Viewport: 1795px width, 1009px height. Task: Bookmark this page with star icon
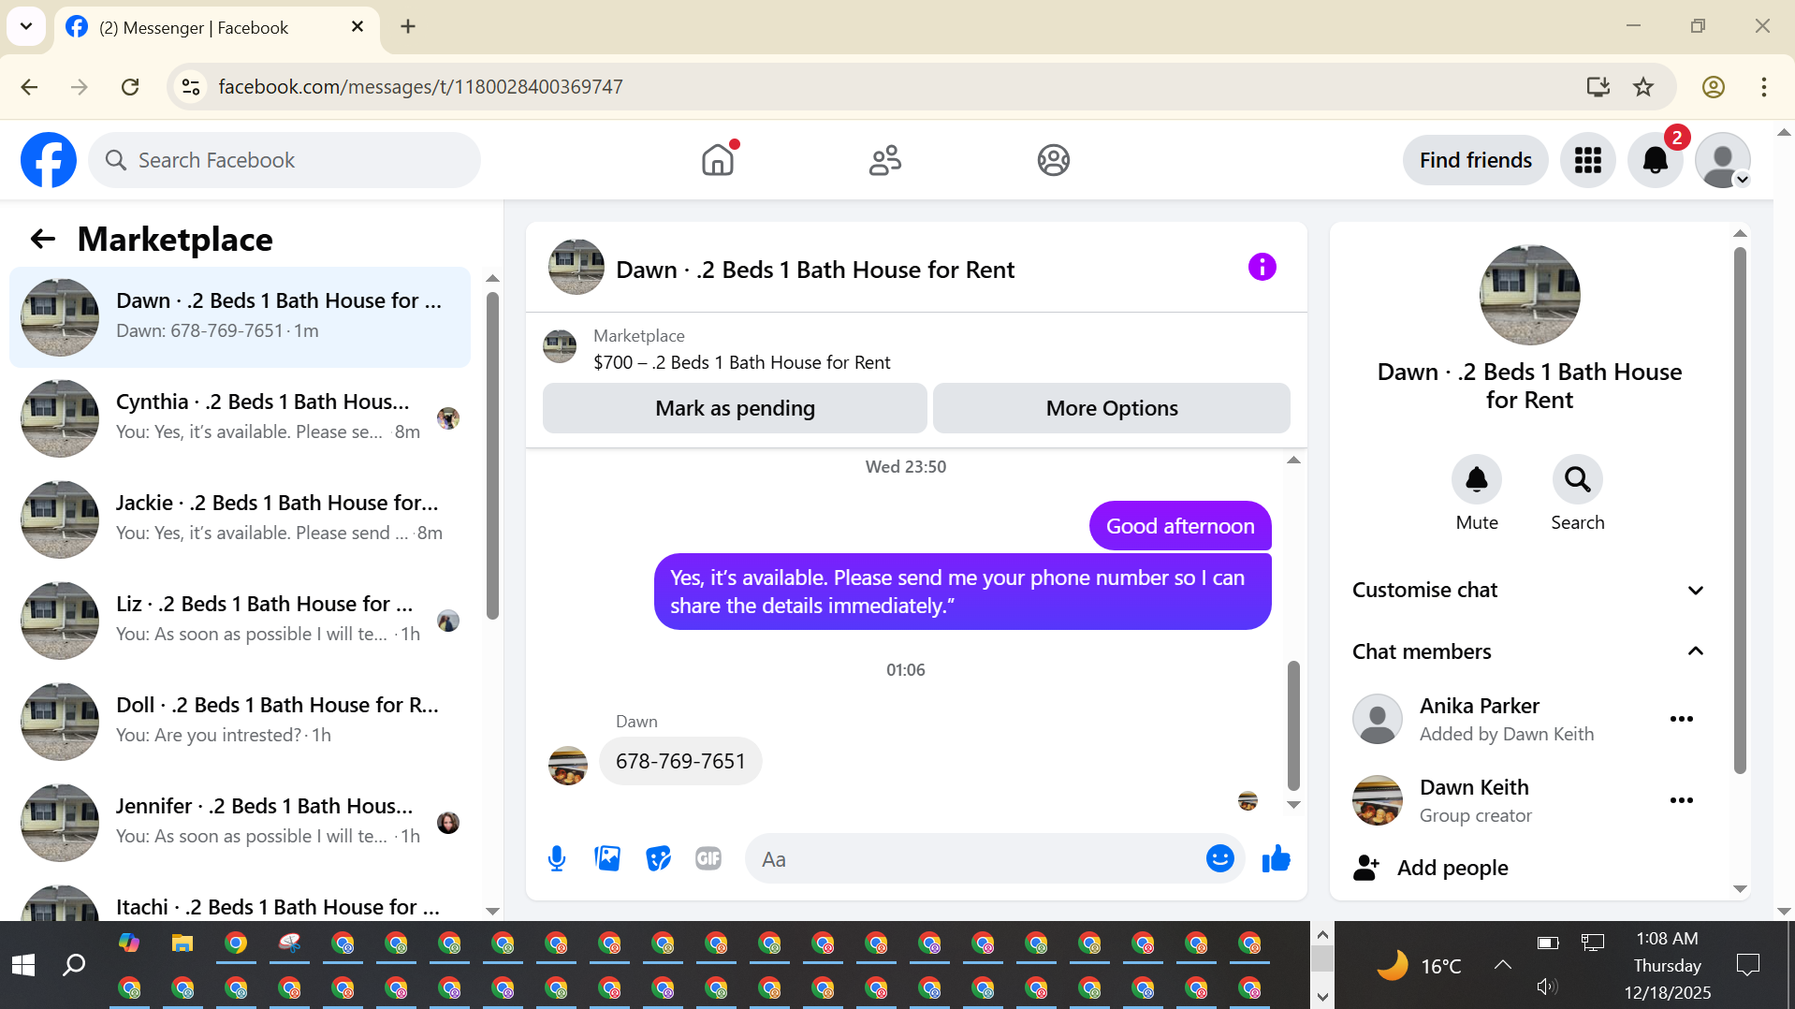[x=1643, y=86]
